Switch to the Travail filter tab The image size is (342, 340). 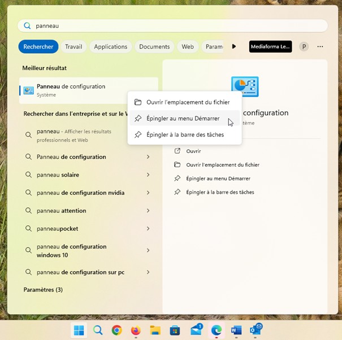tap(73, 46)
